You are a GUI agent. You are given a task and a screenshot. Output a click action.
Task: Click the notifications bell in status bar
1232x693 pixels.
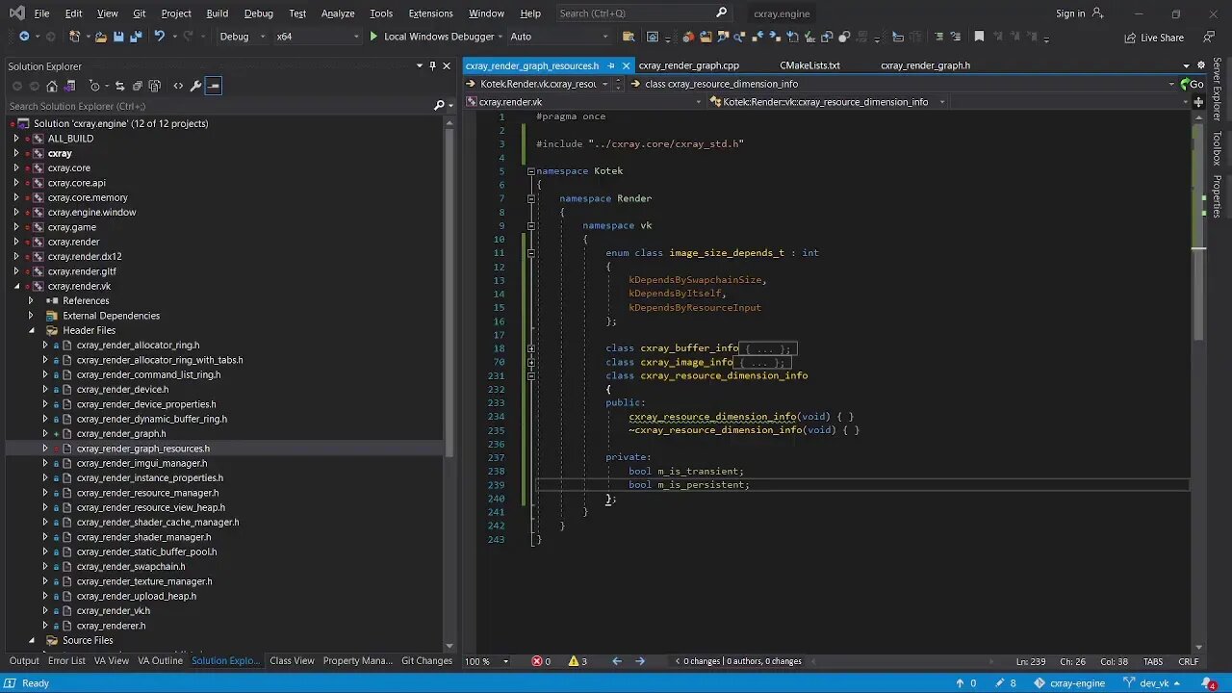pos(1207,683)
